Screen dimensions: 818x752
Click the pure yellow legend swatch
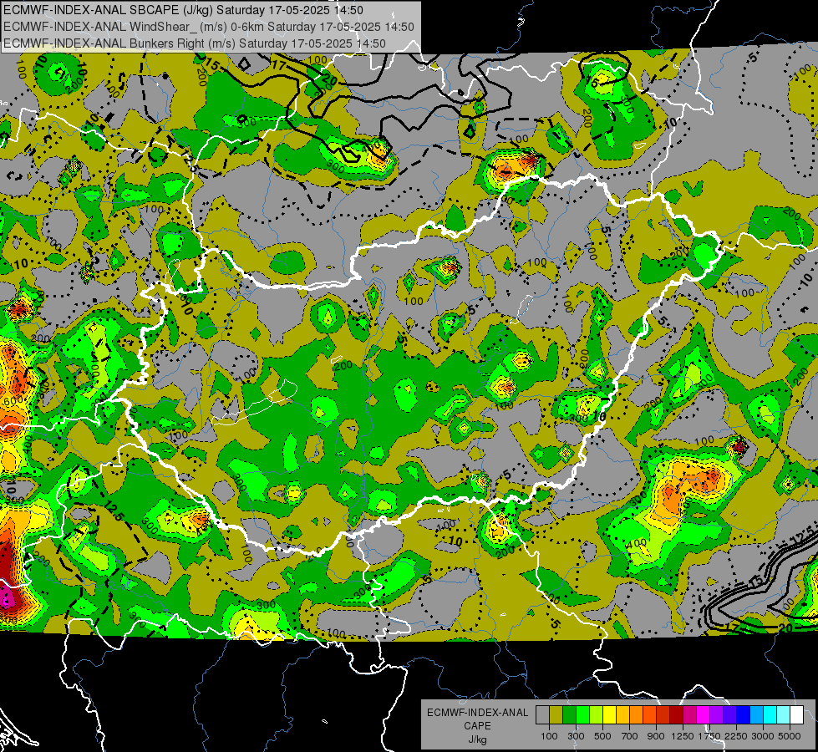pos(609,714)
